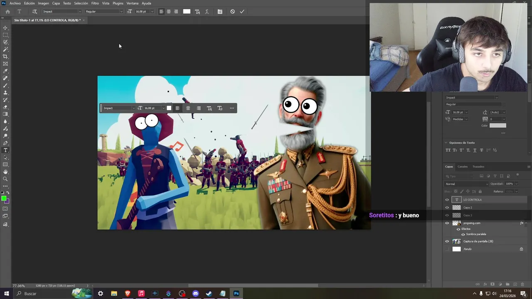Open the font size dropdown in options bar
This screenshot has height=299, width=532.
[152, 12]
